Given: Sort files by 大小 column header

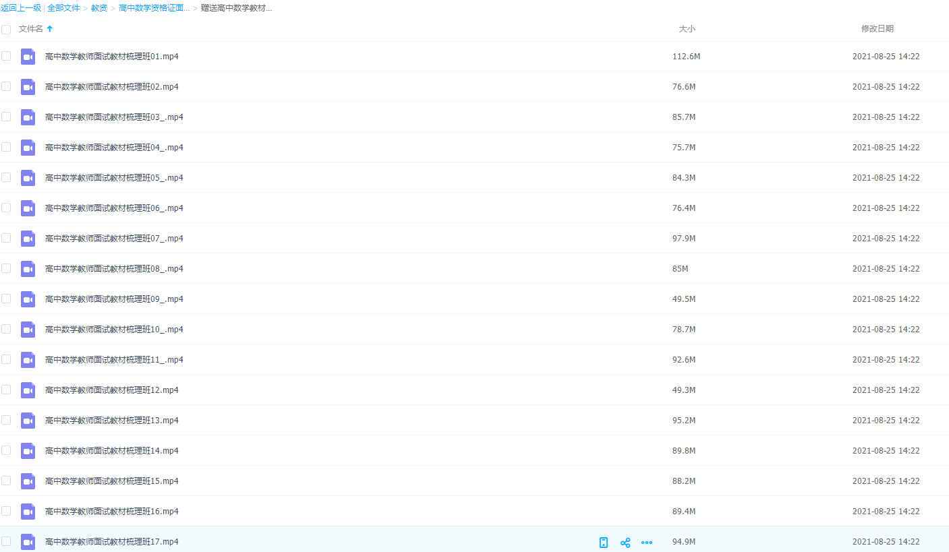Looking at the screenshot, I should pyautogui.click(x=687, y=29).
